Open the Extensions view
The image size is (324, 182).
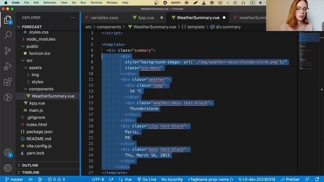(x=8, y=82)
